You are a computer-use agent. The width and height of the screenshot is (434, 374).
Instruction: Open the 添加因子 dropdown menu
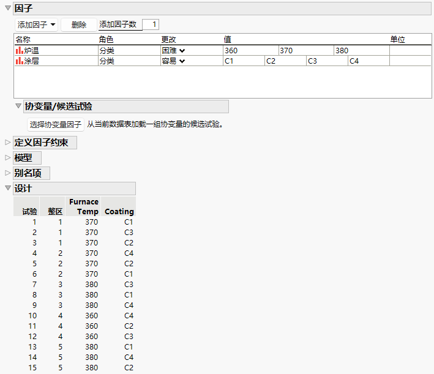tap(36, 24)
